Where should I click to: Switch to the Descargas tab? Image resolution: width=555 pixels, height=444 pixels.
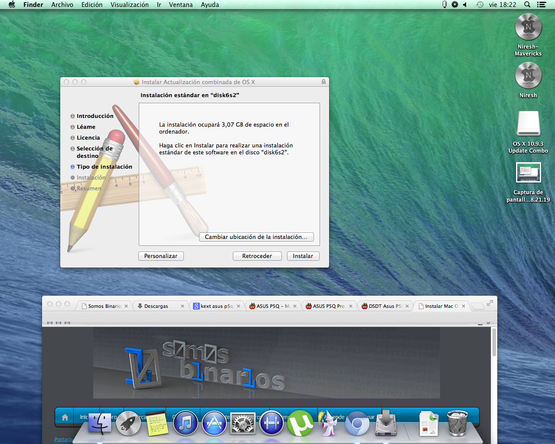point(160,306)
